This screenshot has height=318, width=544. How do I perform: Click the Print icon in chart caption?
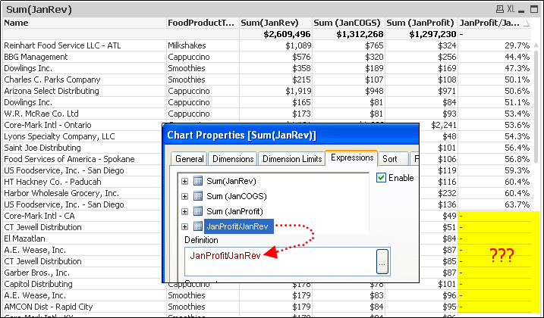(x=498, y=8)
